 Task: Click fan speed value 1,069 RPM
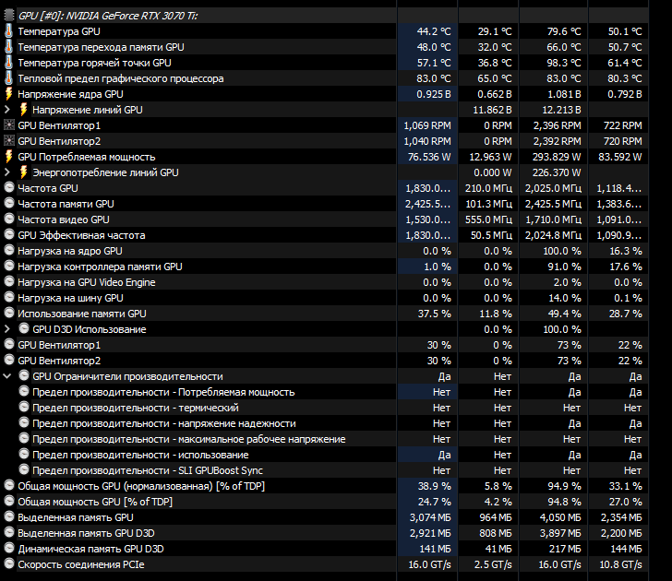tap(427, 125)
